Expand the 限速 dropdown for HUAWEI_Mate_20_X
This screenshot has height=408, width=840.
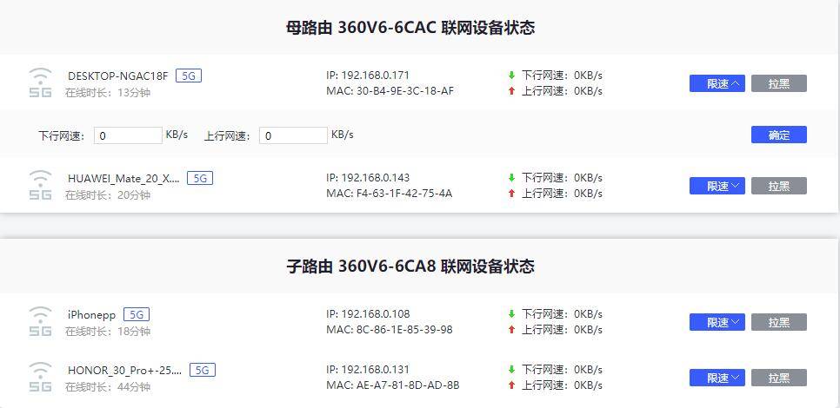(717, 186)
